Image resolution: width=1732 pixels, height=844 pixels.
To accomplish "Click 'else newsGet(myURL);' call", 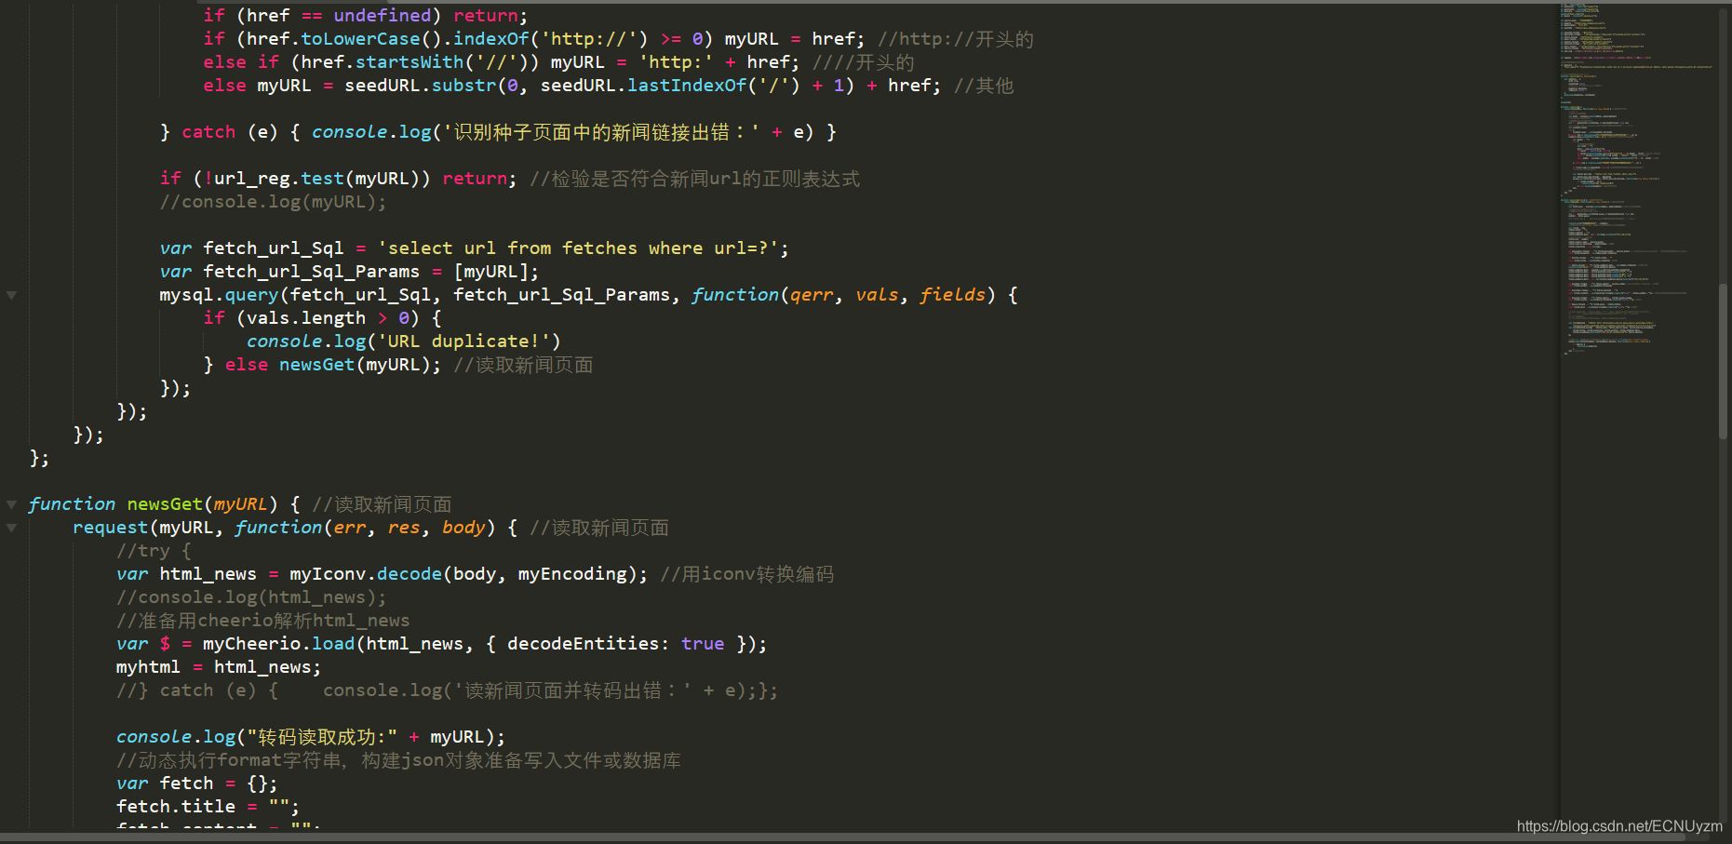I will pos(333,365).
